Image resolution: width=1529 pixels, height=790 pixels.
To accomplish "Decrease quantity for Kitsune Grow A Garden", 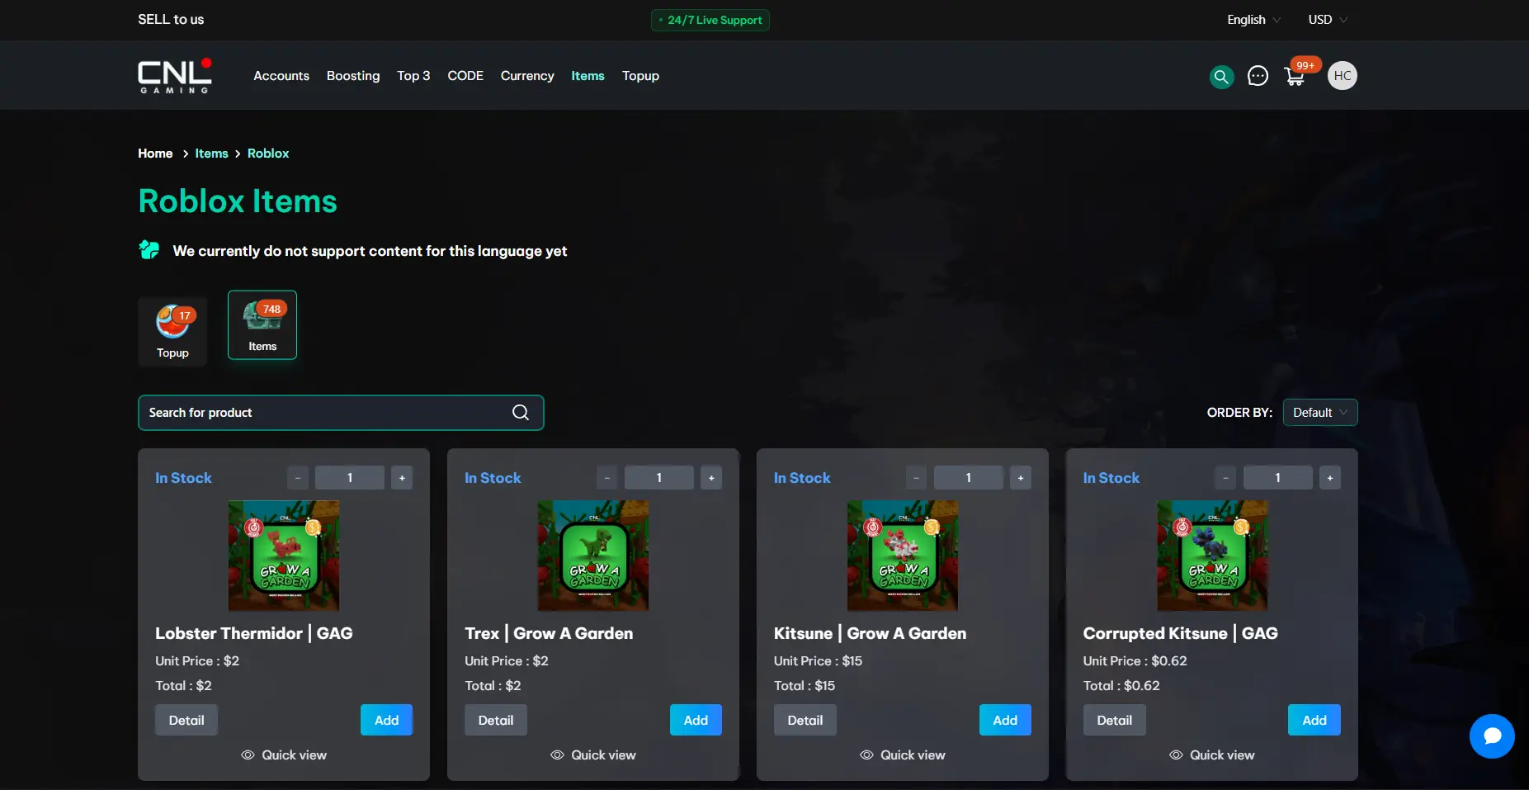I will tap(917, 478).
